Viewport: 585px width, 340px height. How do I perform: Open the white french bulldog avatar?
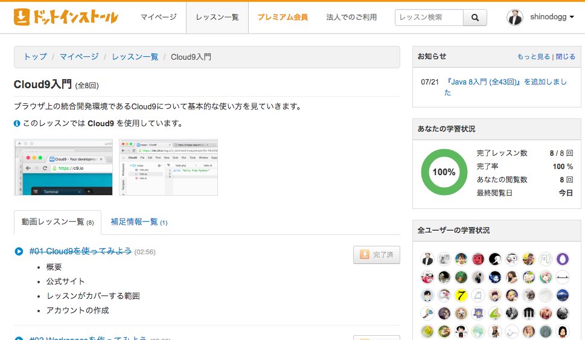tap(461, 313)
